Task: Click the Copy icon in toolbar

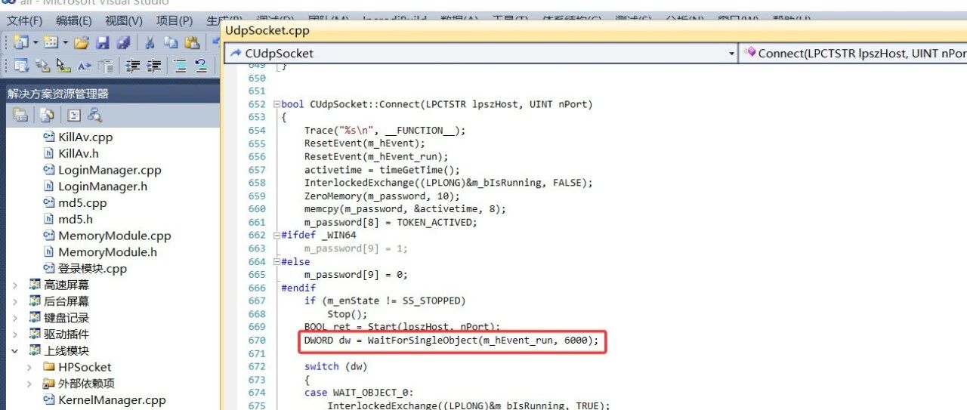Action: pyautogui.click(x=171, y=42)
